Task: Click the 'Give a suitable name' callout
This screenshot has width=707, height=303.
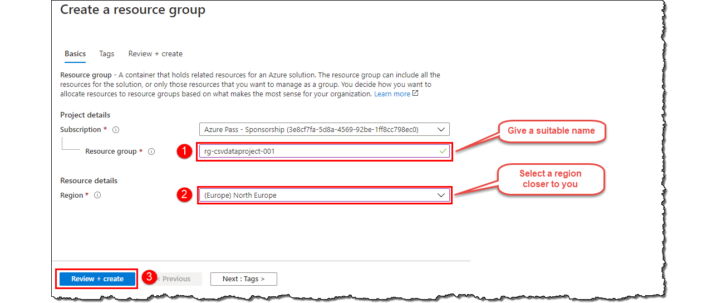Action: [551, 131]
